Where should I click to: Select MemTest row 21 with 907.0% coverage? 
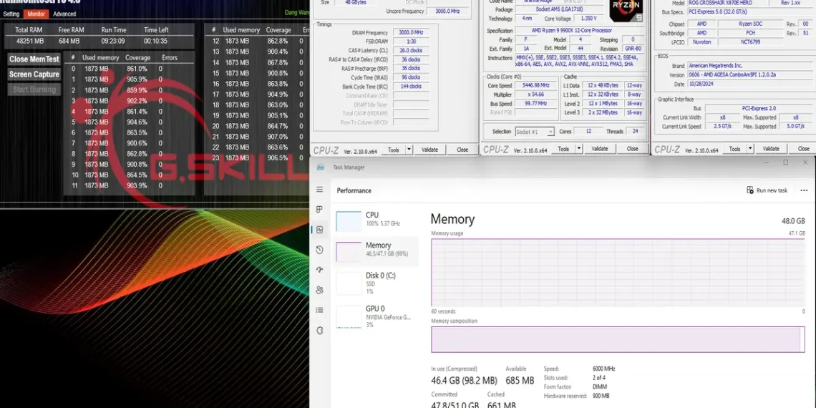point(256,136)
